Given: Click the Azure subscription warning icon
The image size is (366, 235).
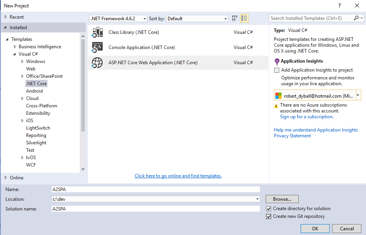Looking at the screenshot, I should [276, 106].
